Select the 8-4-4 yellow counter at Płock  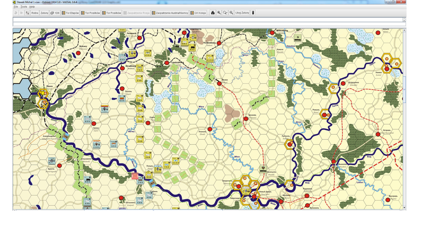pyautogui.click(x=149, y=175)
